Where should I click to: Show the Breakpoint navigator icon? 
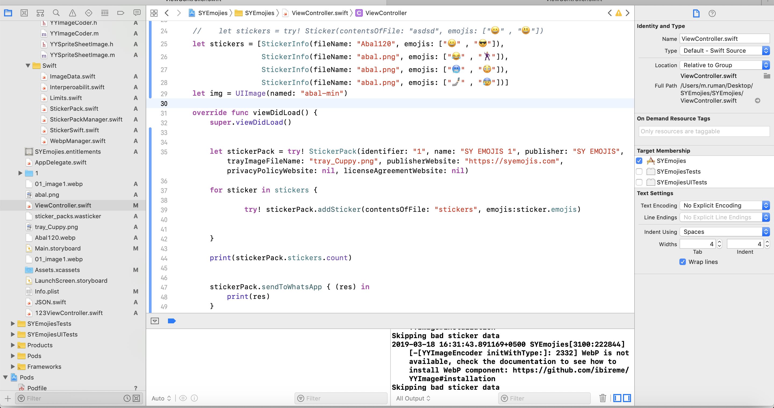click(x=120, y=13)
